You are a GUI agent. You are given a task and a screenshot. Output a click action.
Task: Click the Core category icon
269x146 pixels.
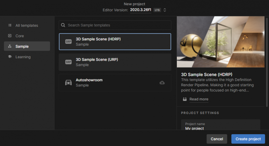[x=9, y=36]
